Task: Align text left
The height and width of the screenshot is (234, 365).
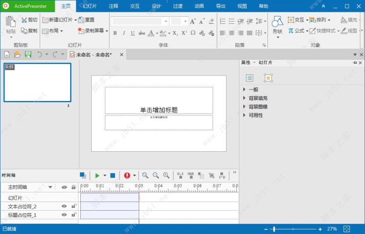Action: tap(223, 33)
